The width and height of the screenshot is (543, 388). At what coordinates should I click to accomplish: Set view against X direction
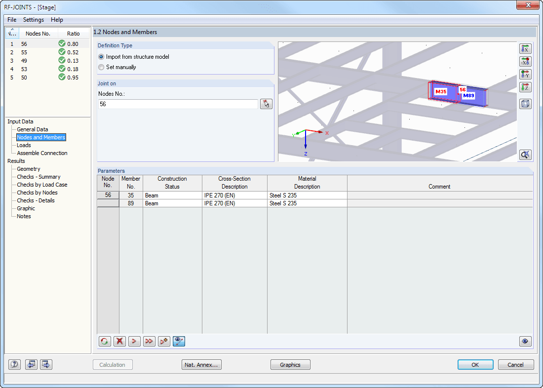tap(525, 61)
